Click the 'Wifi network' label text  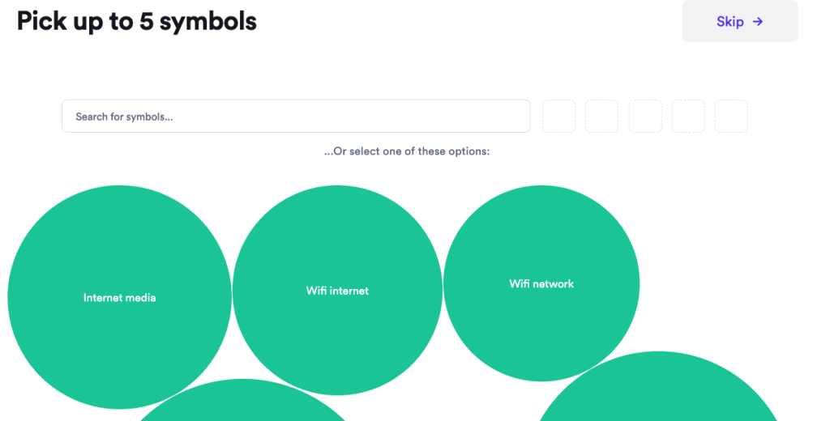pyautogui.click(x=541, y=284)
